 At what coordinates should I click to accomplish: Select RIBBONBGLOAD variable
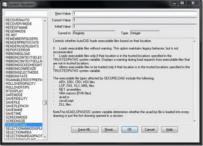point(24,54)
